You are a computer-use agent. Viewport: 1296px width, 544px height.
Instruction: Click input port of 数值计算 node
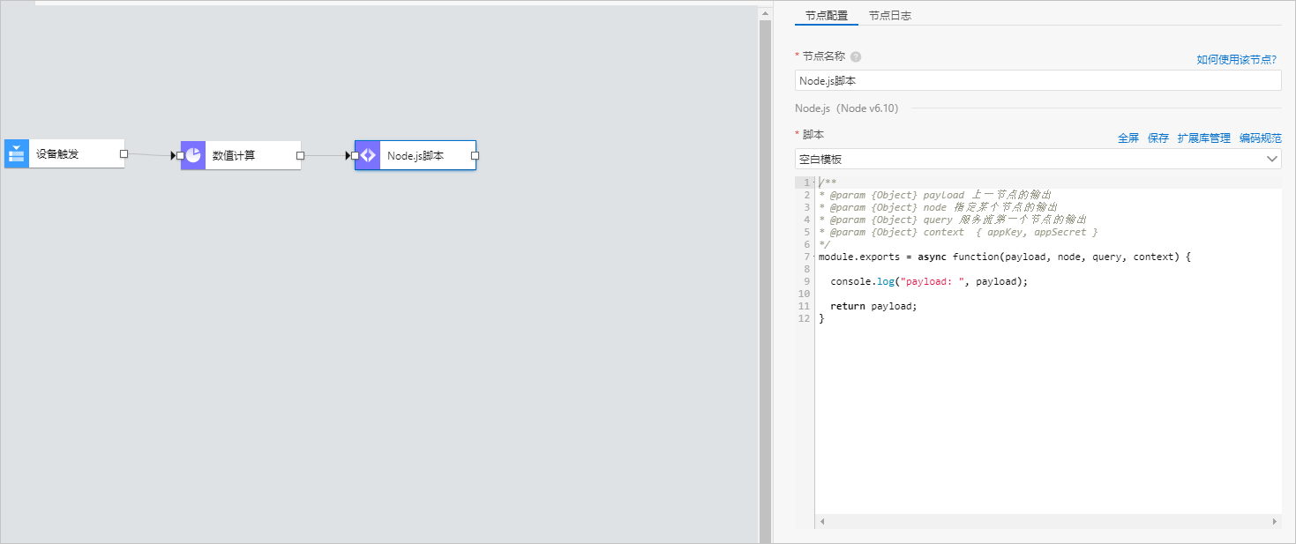click(180, 155)
